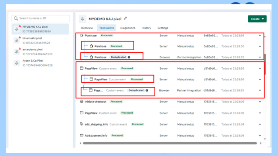Expand the top Purchase event row chevron
This screenshot has width=278, height=156.
[x=260, y=36]
